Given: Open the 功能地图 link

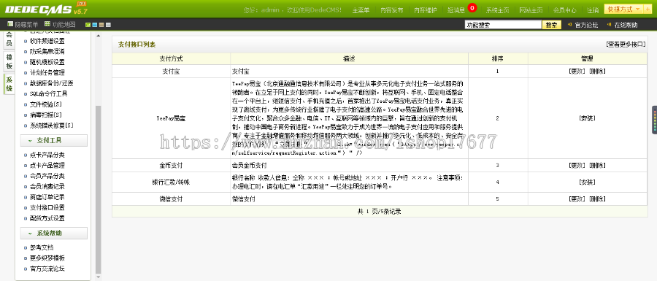Looking at the screenshot, I should point(64,25).
